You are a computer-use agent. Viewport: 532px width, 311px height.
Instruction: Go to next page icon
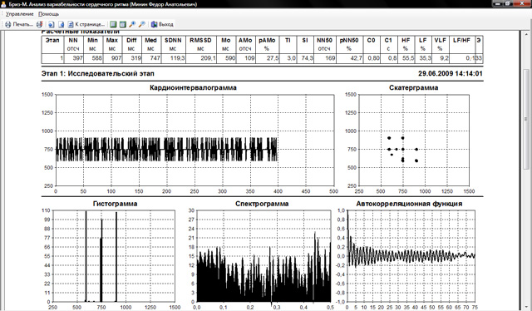(x=61, y=24)
